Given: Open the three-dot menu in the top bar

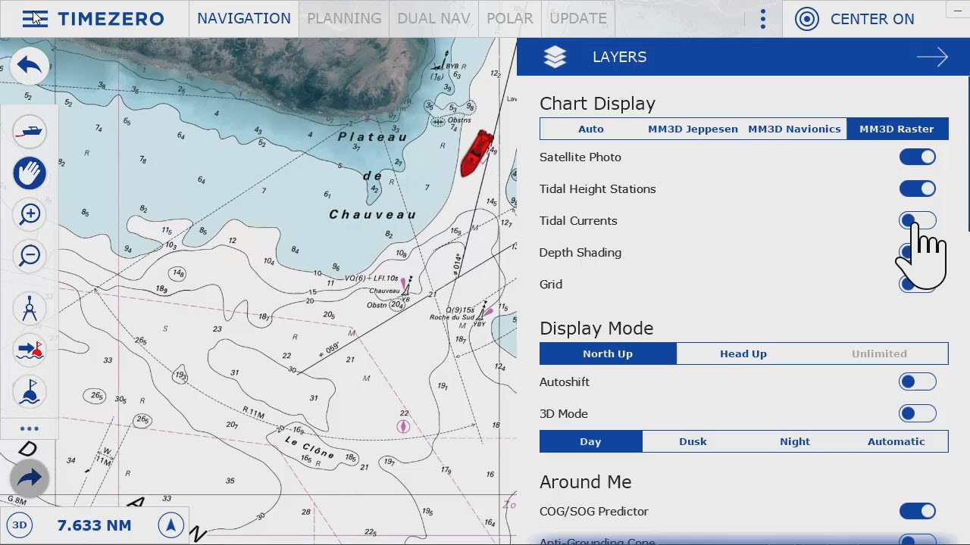Looking at the screenshot, I should pyautogui.click(x=762, y=19).
